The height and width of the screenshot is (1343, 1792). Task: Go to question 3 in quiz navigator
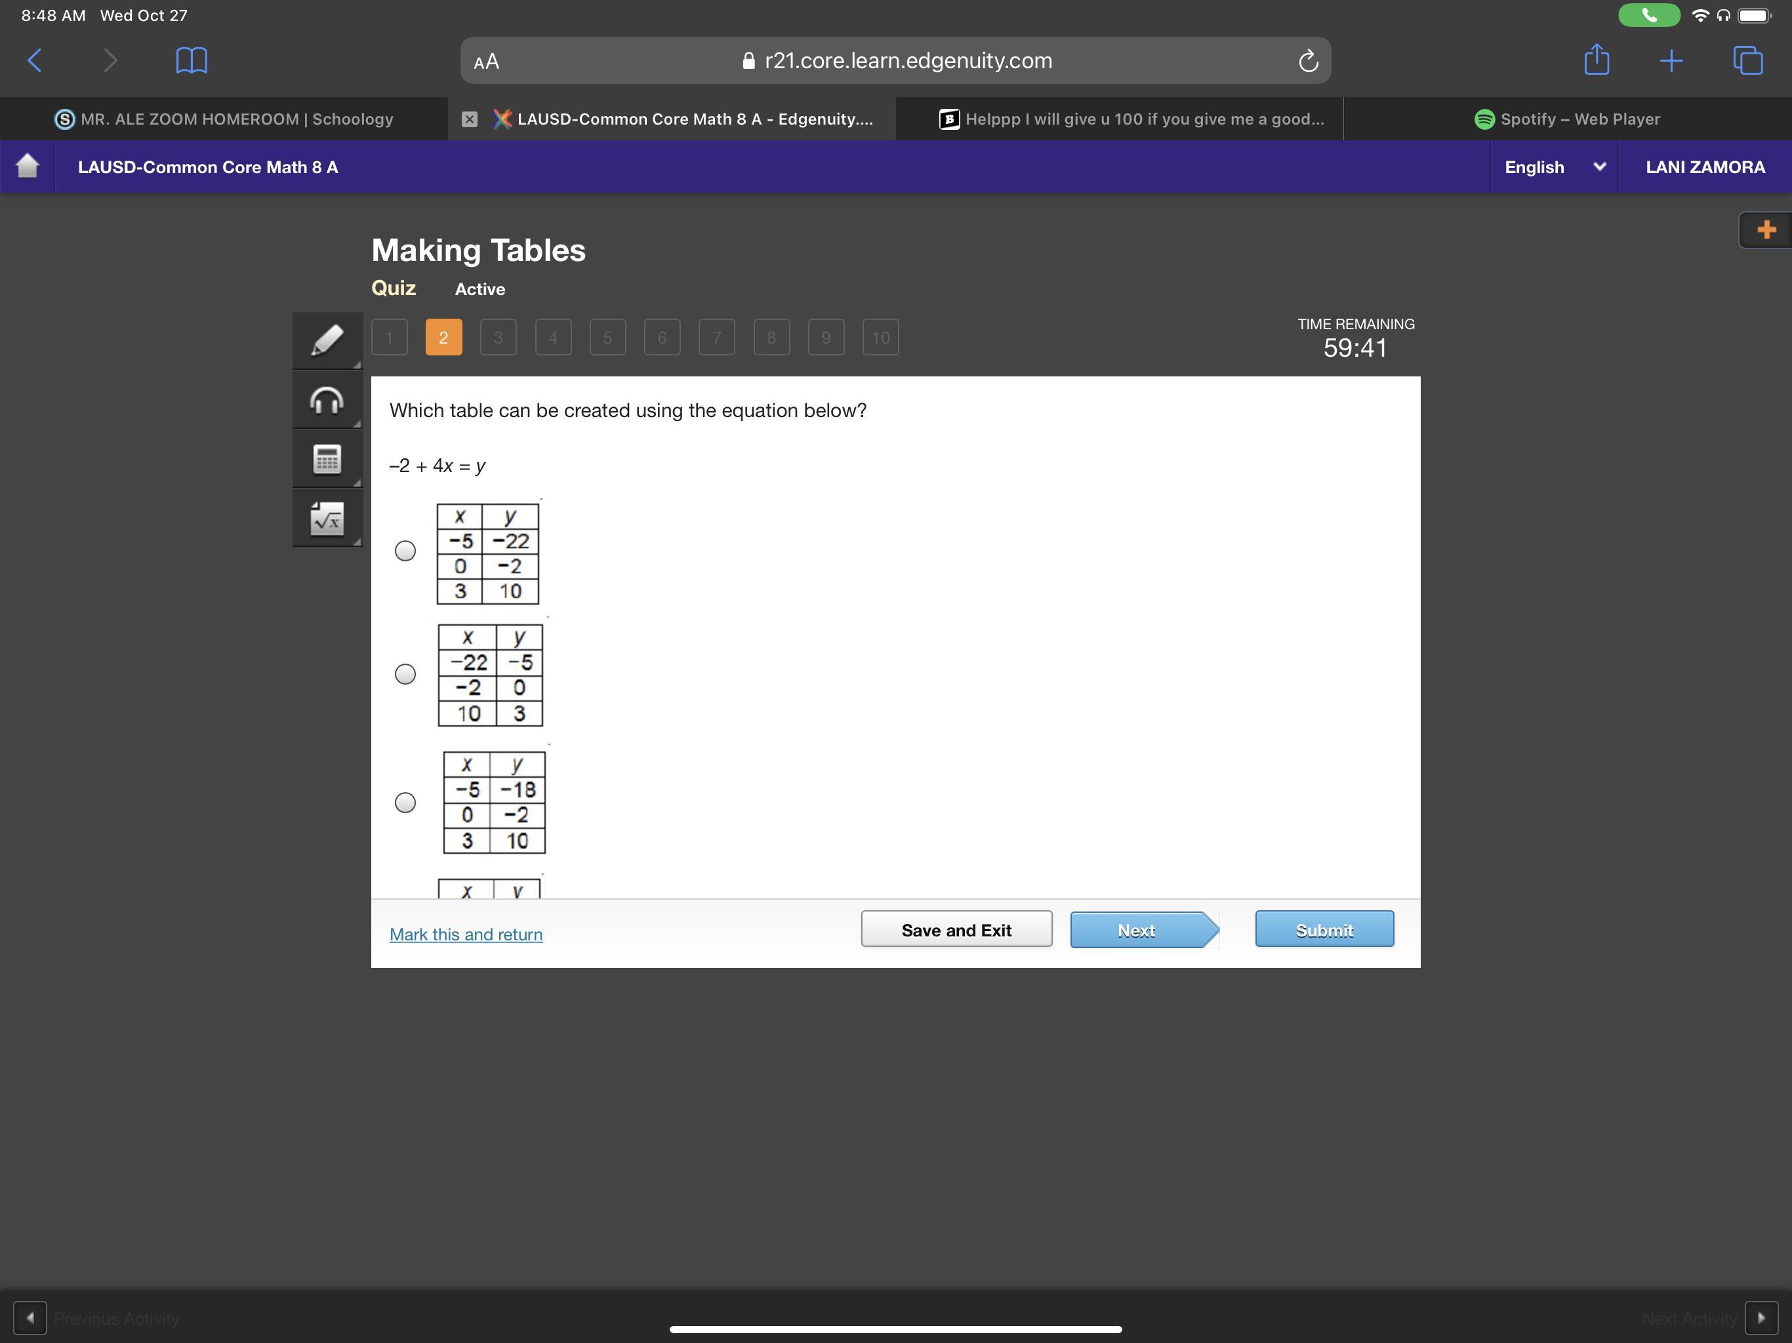click(x=499, y=337)
